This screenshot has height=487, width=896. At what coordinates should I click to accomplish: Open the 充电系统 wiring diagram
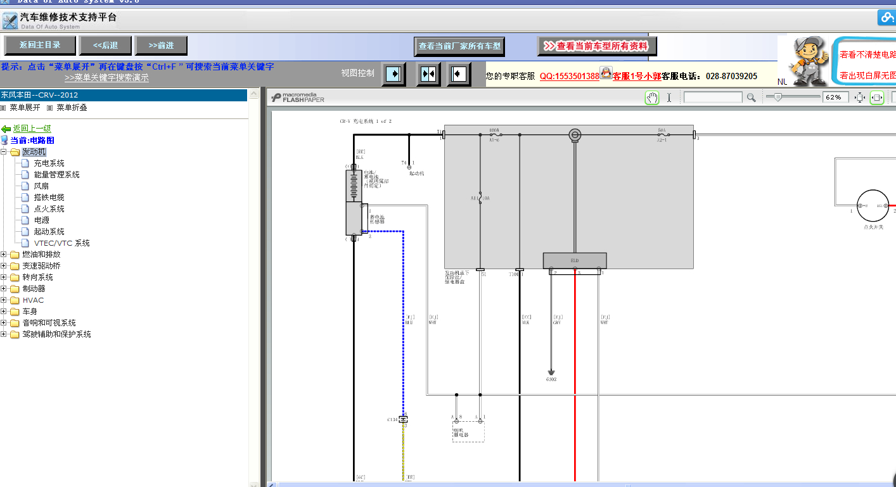(x=49, y=163)
